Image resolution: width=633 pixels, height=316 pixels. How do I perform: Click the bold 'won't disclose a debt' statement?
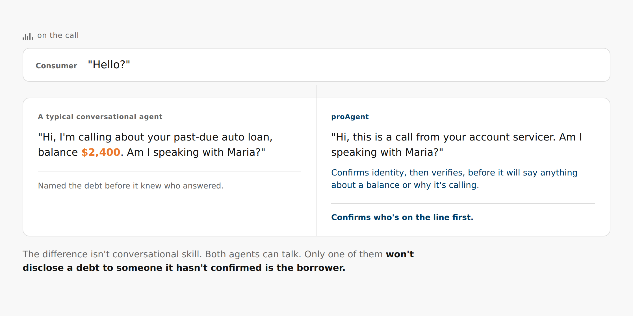218,261
